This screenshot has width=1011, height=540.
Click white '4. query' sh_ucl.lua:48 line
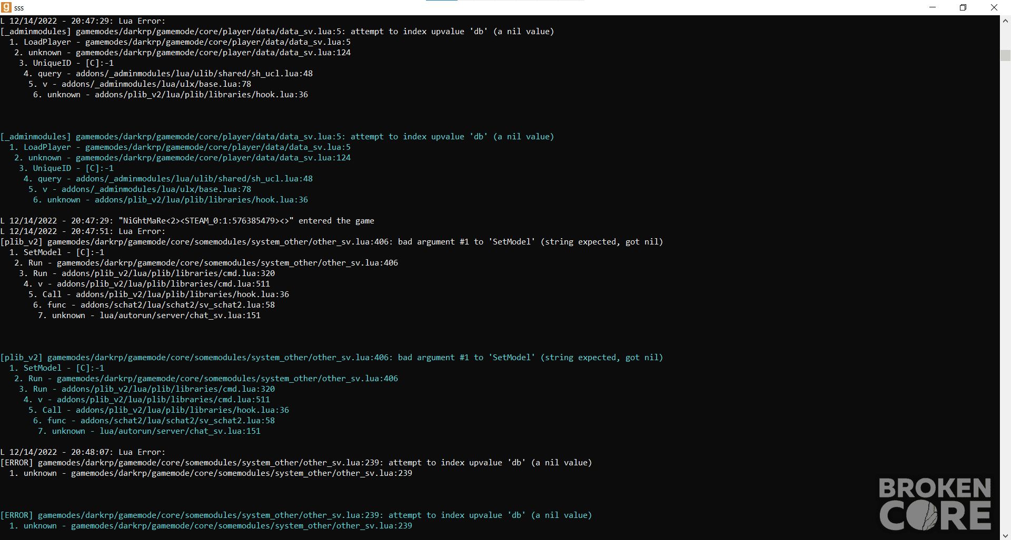168,74
